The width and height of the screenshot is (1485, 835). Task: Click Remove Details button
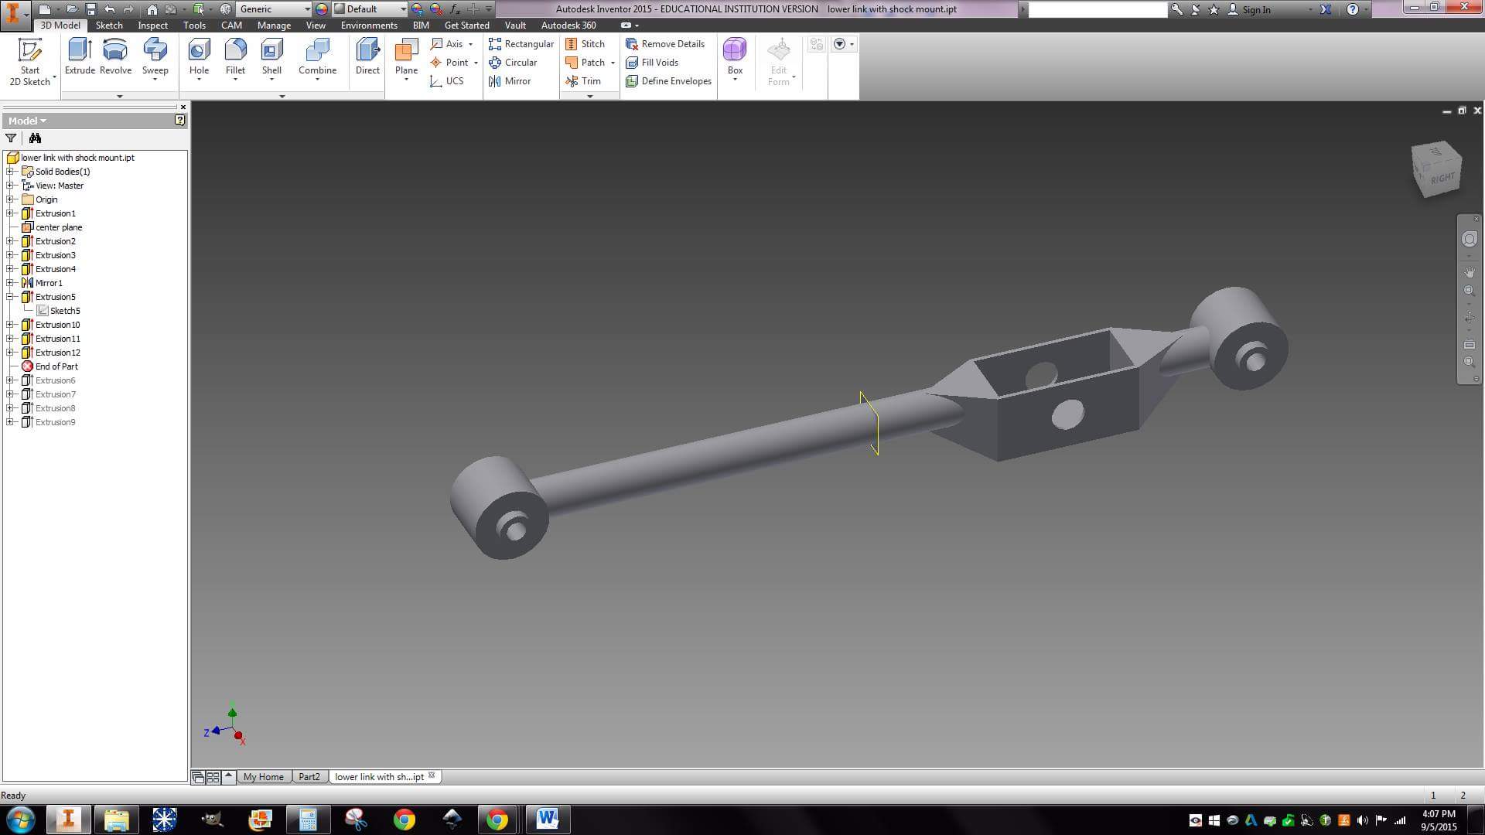click(x=665, y=44)
